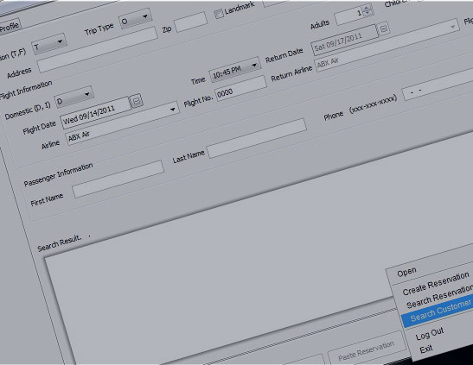This screenshot has width=473, height=365.
Task: Focus the Address input field
Action: pos(97,49)
